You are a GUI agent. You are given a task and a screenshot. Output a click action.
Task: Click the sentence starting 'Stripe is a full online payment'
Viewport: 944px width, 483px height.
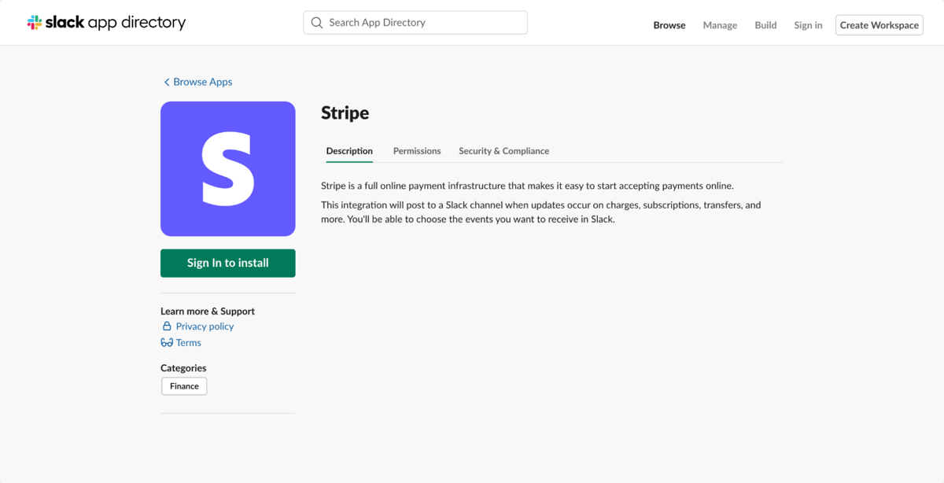click(x=527, y=186)
